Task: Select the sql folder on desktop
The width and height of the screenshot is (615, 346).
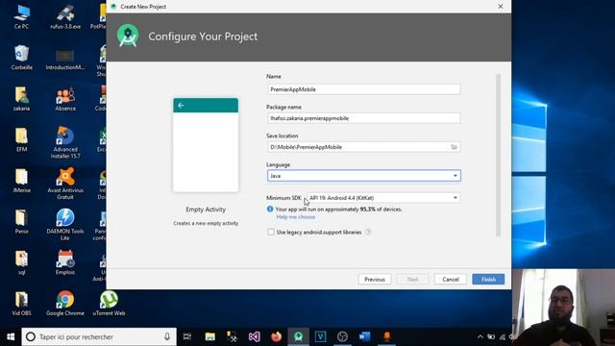Action: [21, 262]
